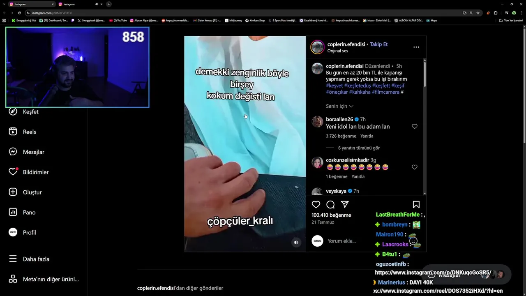The height and width of the screenshot is (296, 526).
Task: Open the (2) YouTube bookmark
Action: coord(118,20)
